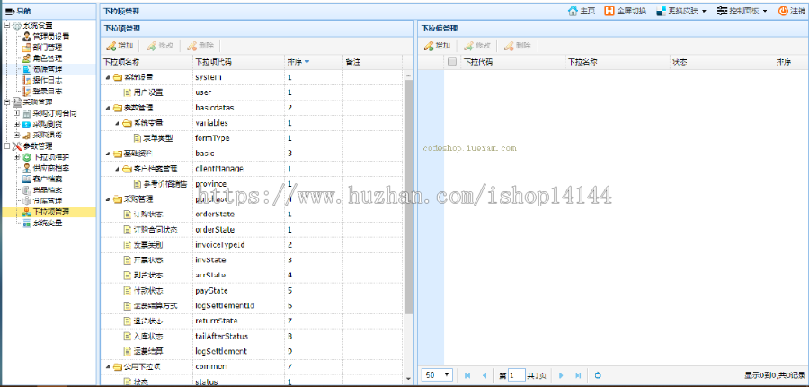The width and height of the screenshot is (809, 387).
Task: Expand the 采购订购合同 navigation node
Action: coord(17,113)
